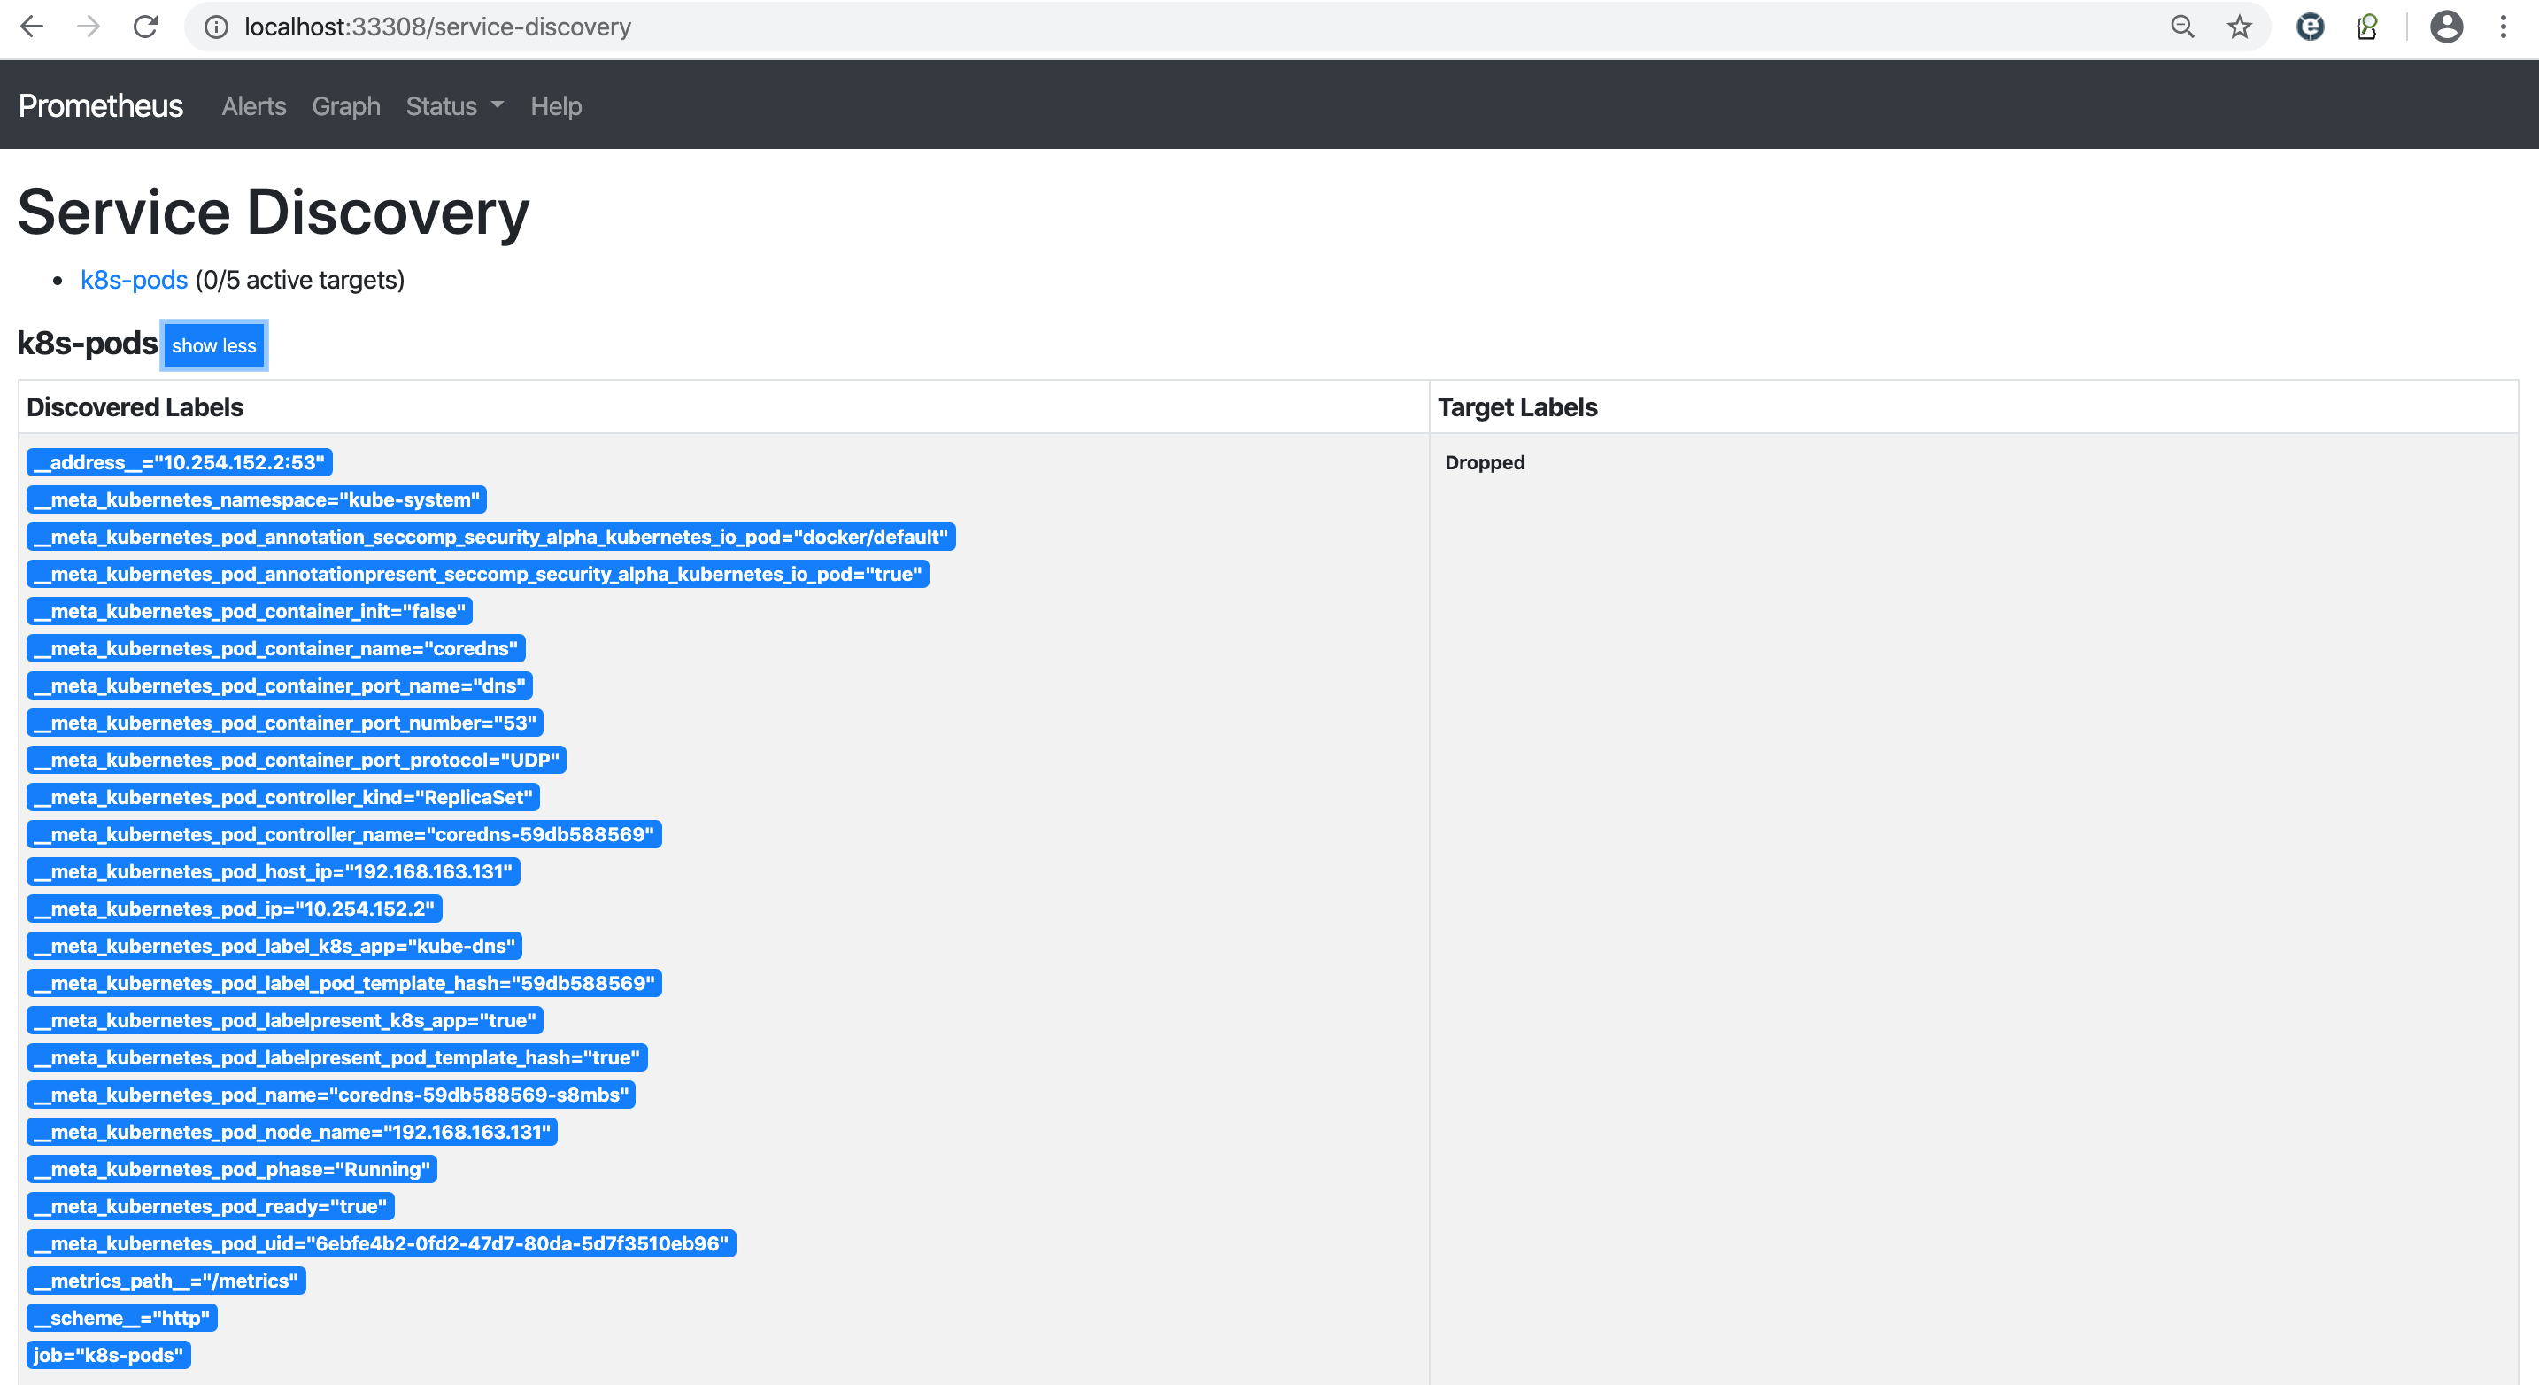Click the browser forward arrow

(89, 27)
